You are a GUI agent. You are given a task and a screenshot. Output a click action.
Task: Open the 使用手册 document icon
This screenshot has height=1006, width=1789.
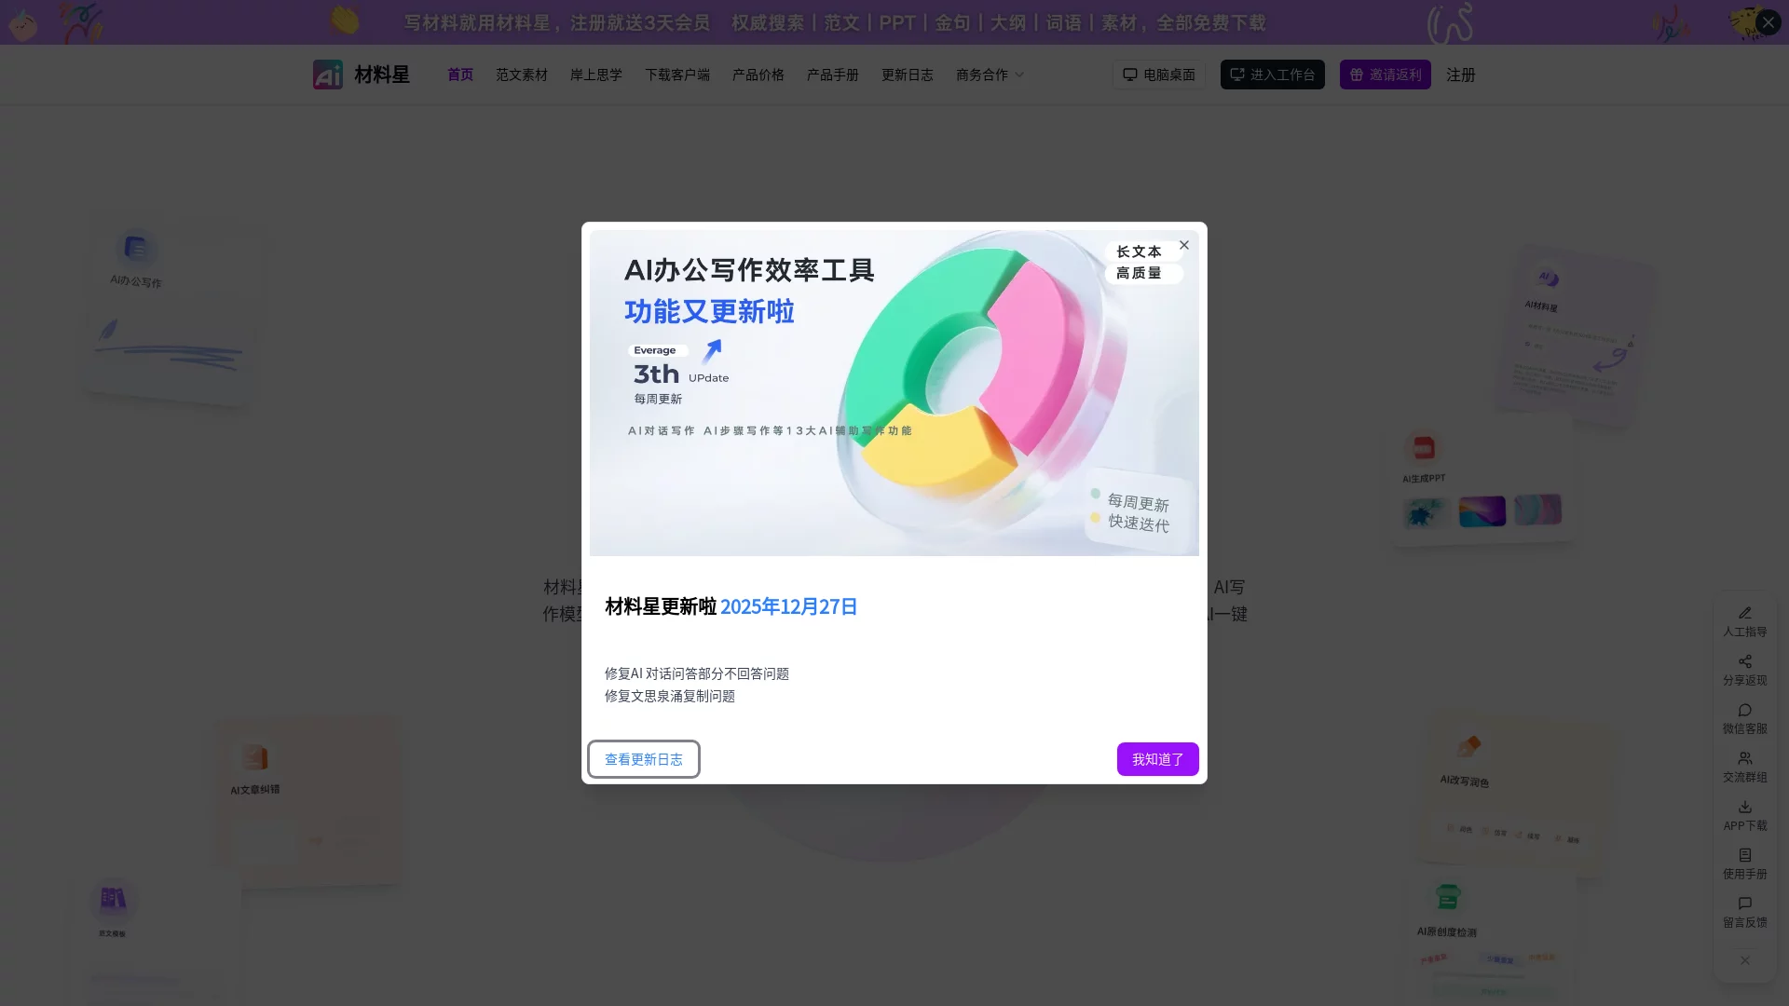[x=1744, y=855]
